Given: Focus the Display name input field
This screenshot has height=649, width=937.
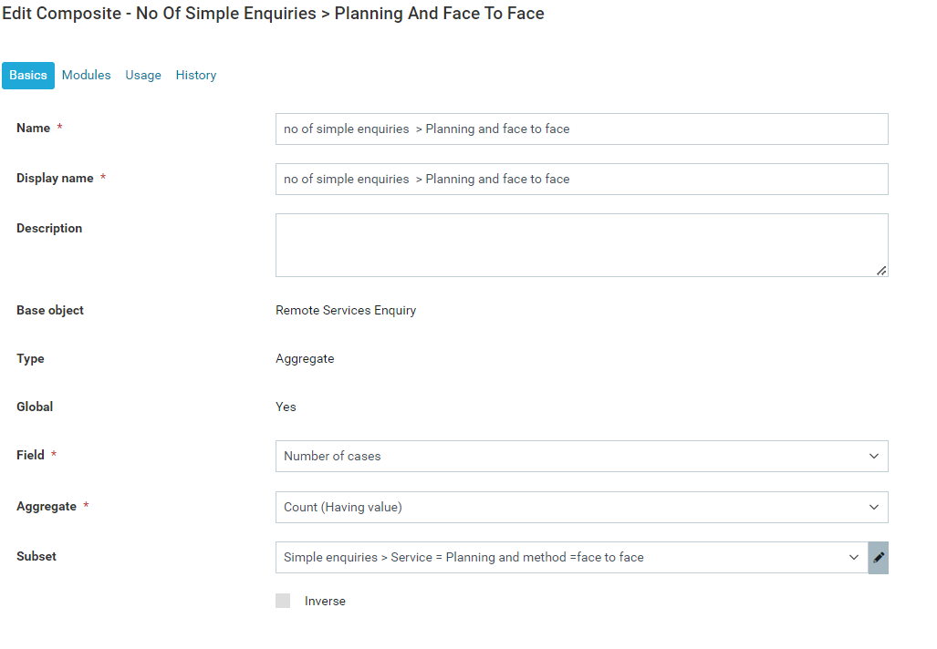Looking at the screenshot, I should click(x=581, y=179).
